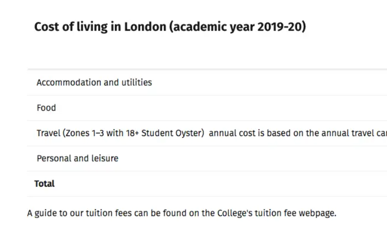Click 'Zones 1–3' text in the Travel row

point(86,133)
